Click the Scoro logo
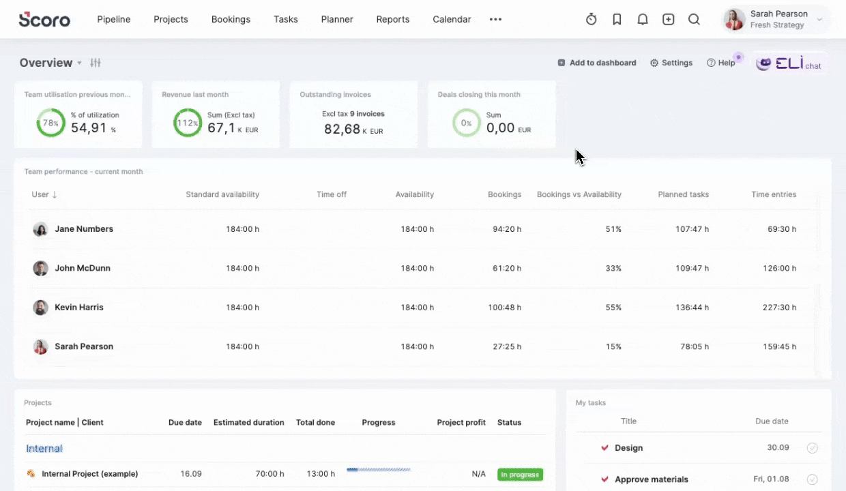Viewport: 846px width, 491px height. tap(44, 19)
